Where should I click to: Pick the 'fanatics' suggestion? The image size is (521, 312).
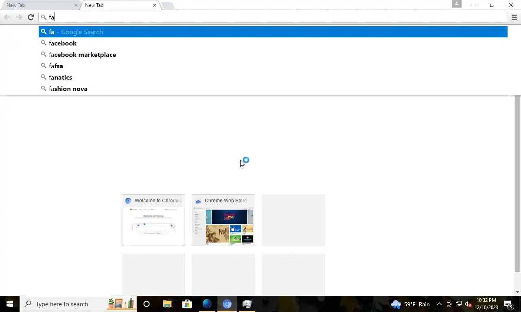coord(273,77)
